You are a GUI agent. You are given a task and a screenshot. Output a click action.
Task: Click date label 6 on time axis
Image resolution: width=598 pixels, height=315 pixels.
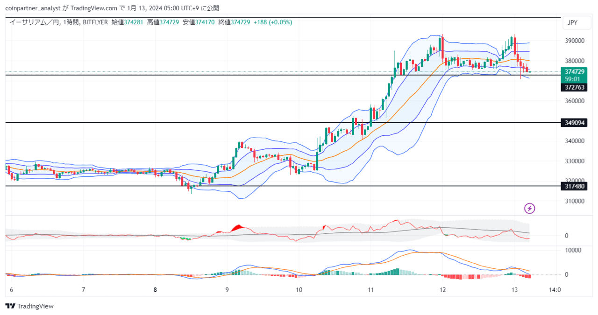point(12,290)
